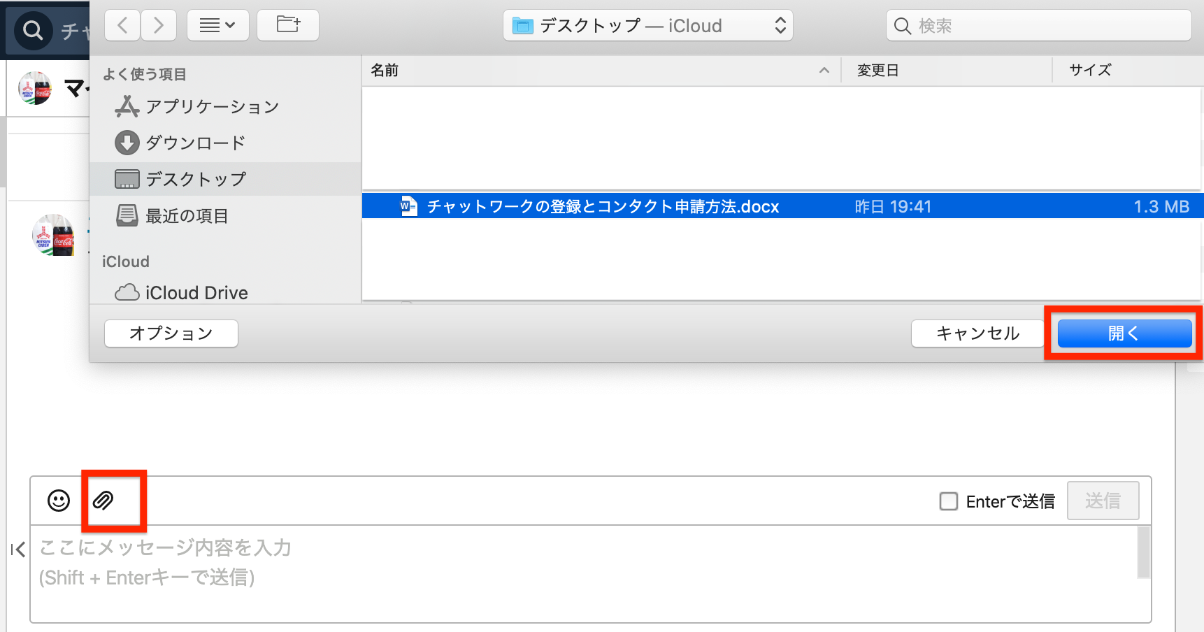Open the emoji picker smiley icon
The width and height of the screenshot is (1204, 632).
tap(59, 501)
